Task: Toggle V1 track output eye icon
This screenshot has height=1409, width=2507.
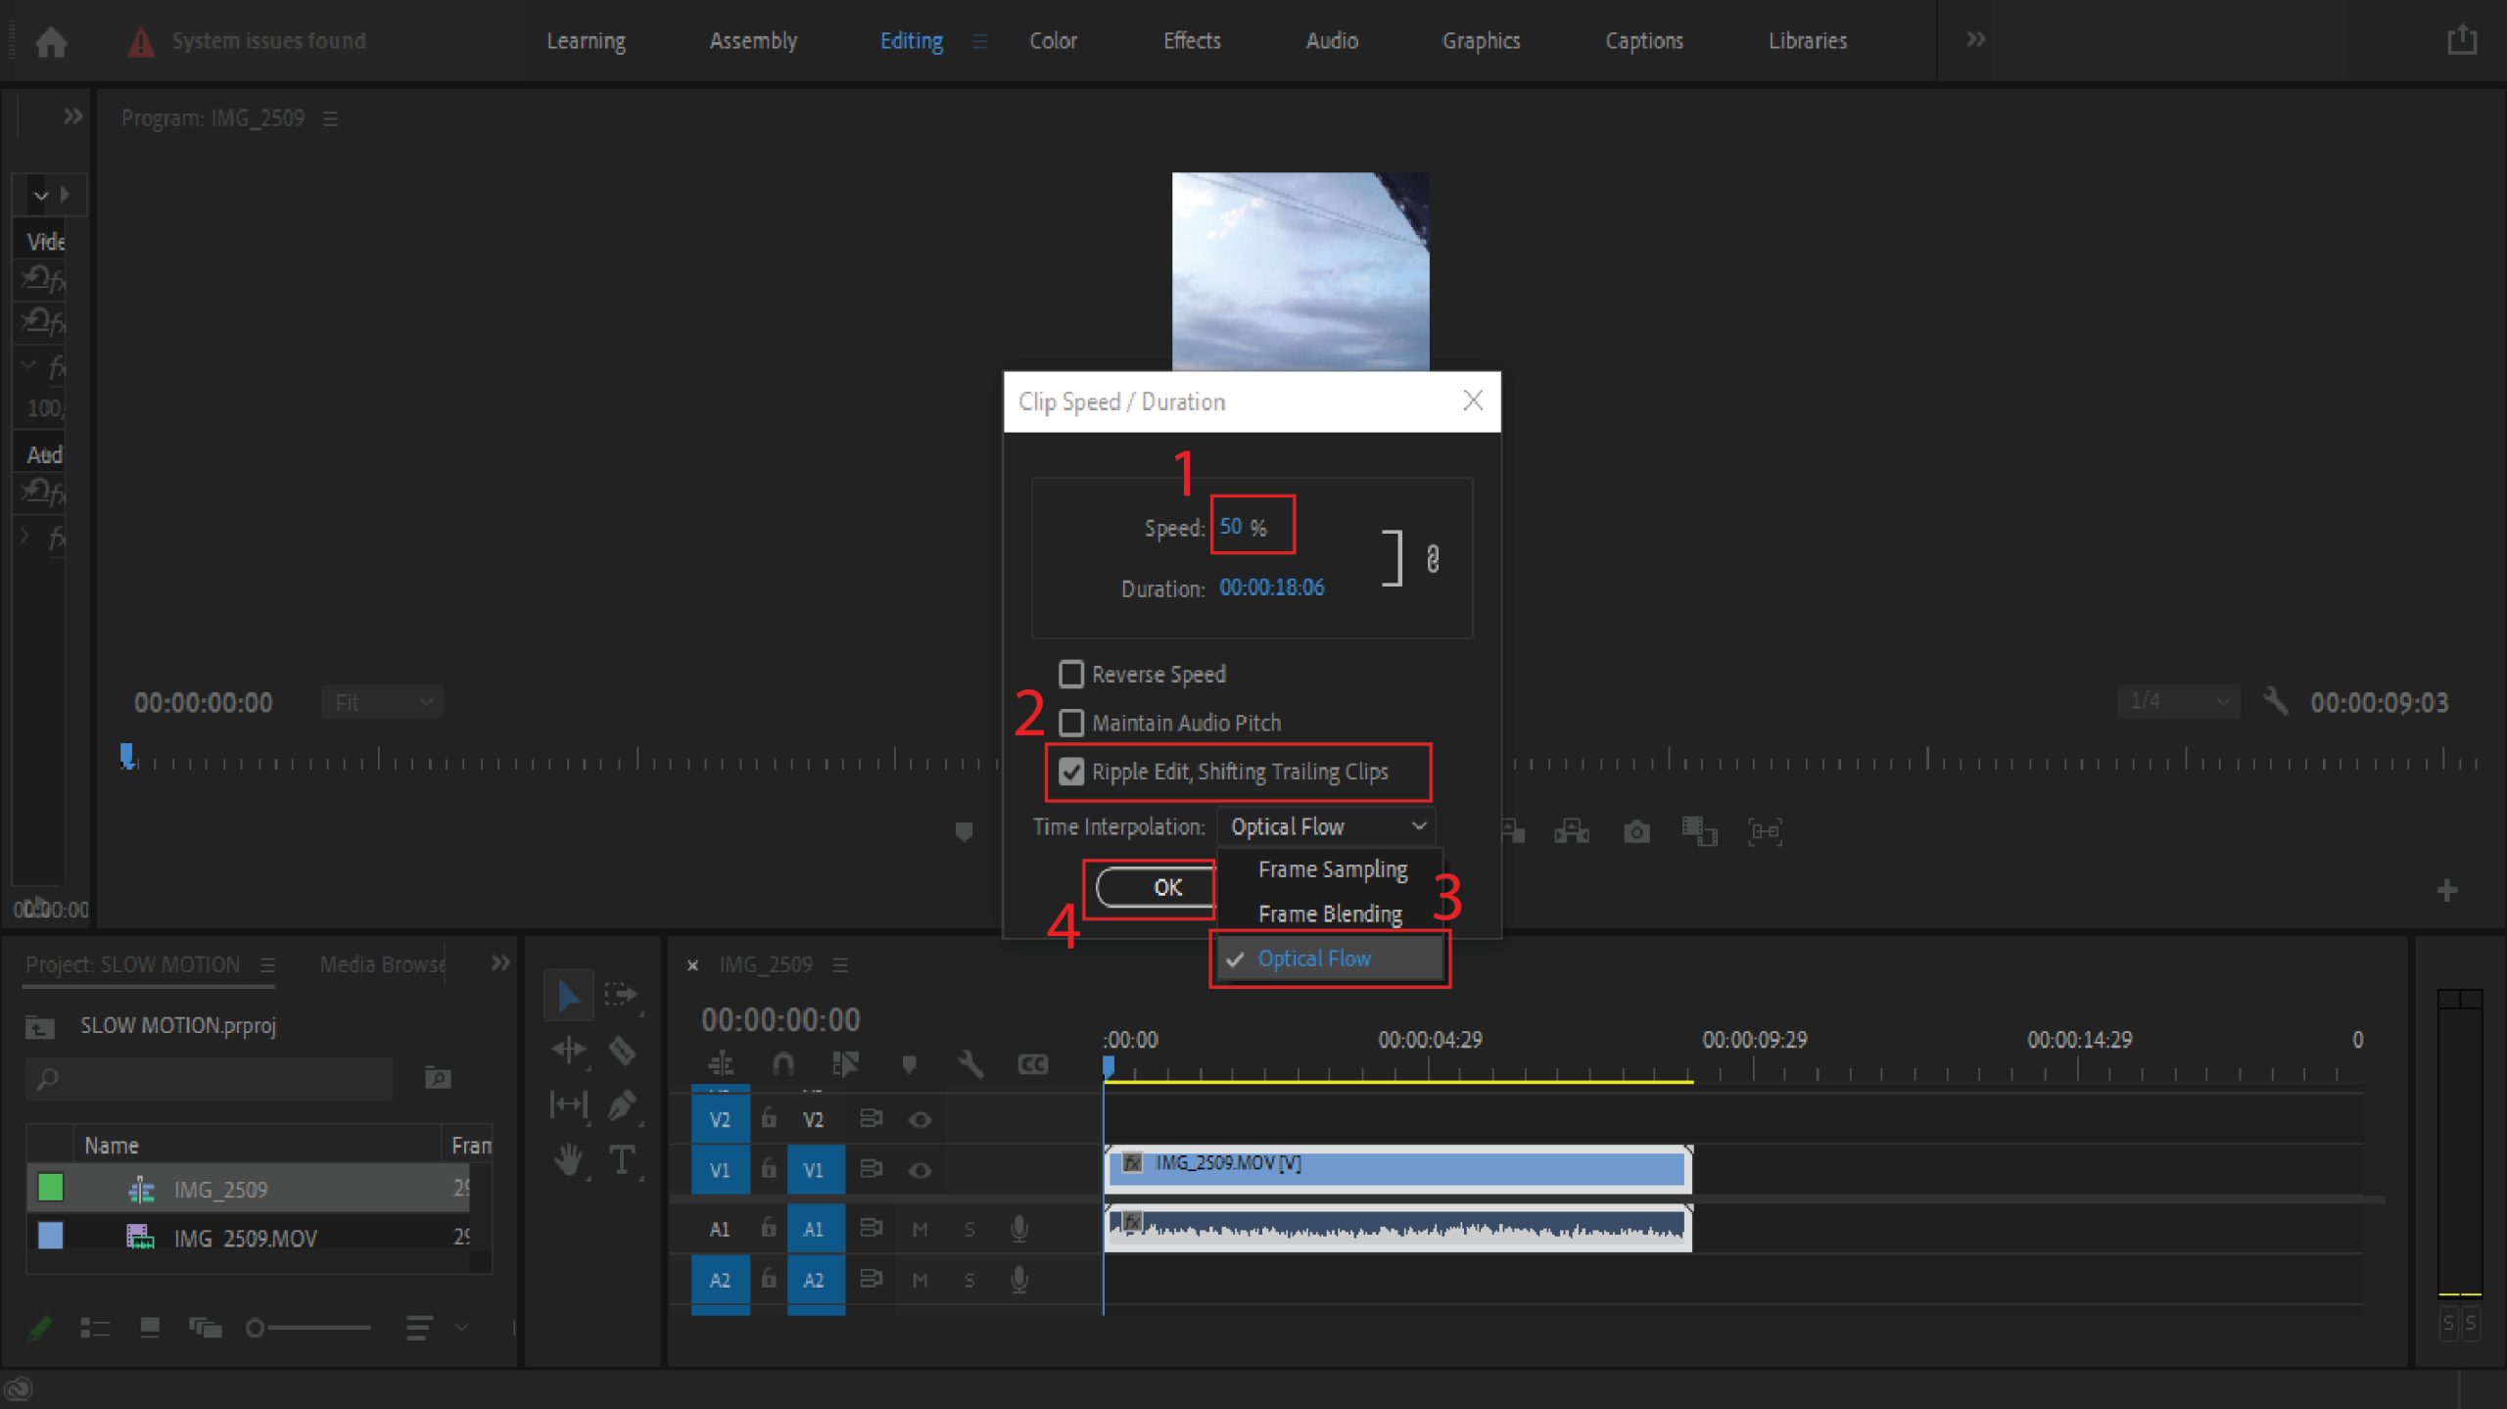Action: pyautogui.click(x=919, y=1170)
